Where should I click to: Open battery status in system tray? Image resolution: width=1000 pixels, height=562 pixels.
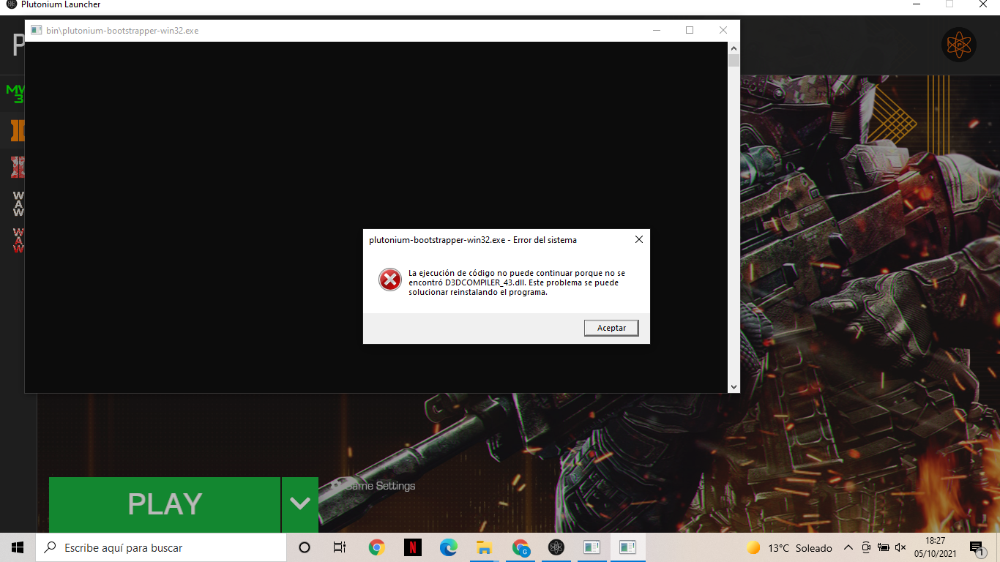[883, 547]
